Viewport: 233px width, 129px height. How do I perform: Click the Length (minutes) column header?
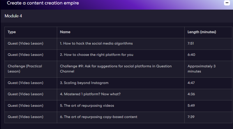[x=202, y=32]
